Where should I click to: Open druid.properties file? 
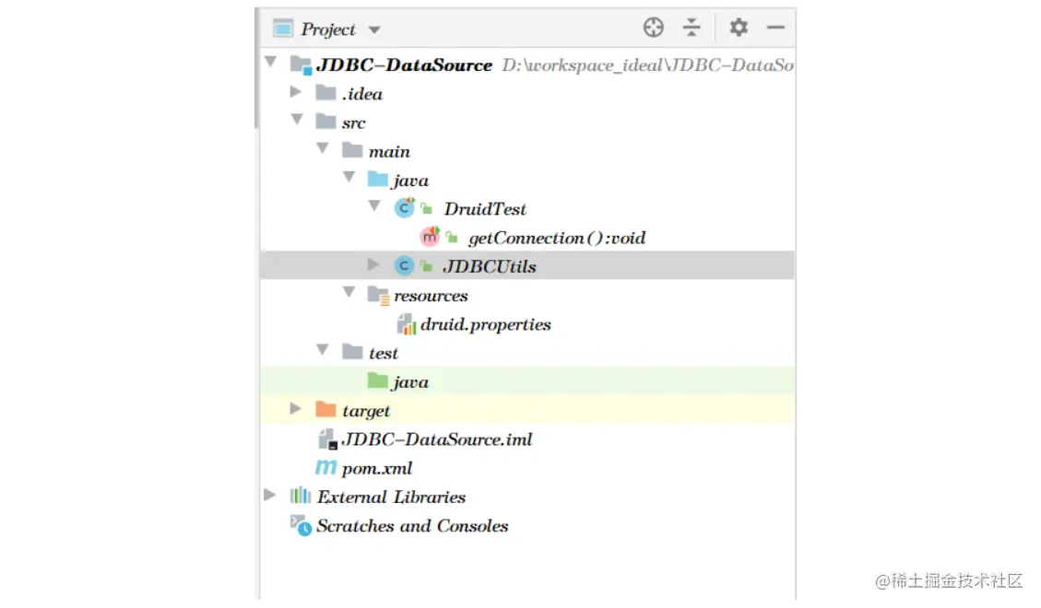pyautogui.click(x=486, y=325)
